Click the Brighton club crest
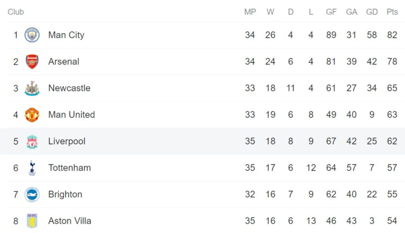405x233 pixels. [32, 195]
